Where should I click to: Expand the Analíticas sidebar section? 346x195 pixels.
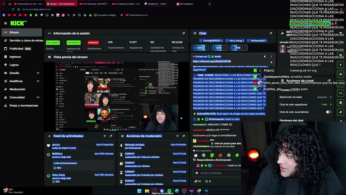38,81
